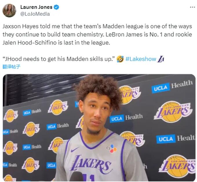The width and height of the screenshot is (197, 182).
Task: Click the #Lakeshow hashtag
Action: [x=141, y=59]
